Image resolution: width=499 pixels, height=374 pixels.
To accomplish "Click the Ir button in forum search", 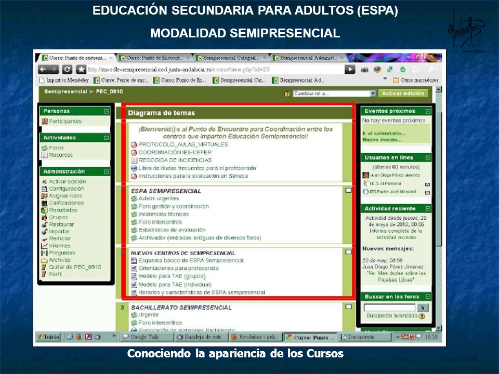I will point(423,308).
